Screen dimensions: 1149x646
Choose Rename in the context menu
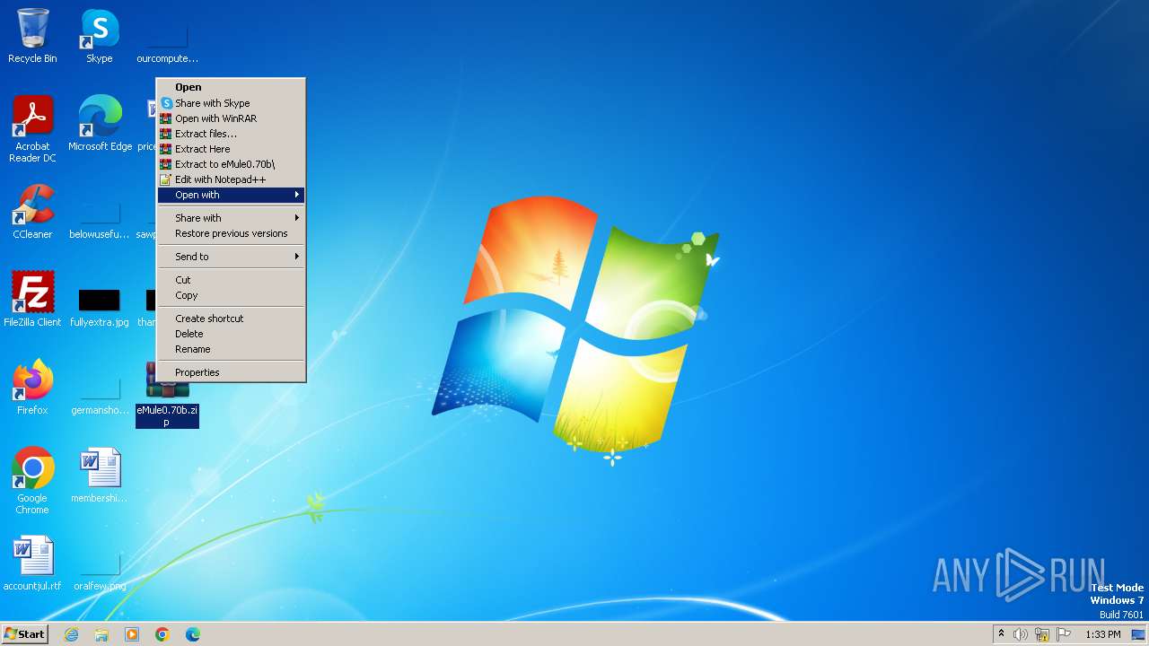[232, 349]
